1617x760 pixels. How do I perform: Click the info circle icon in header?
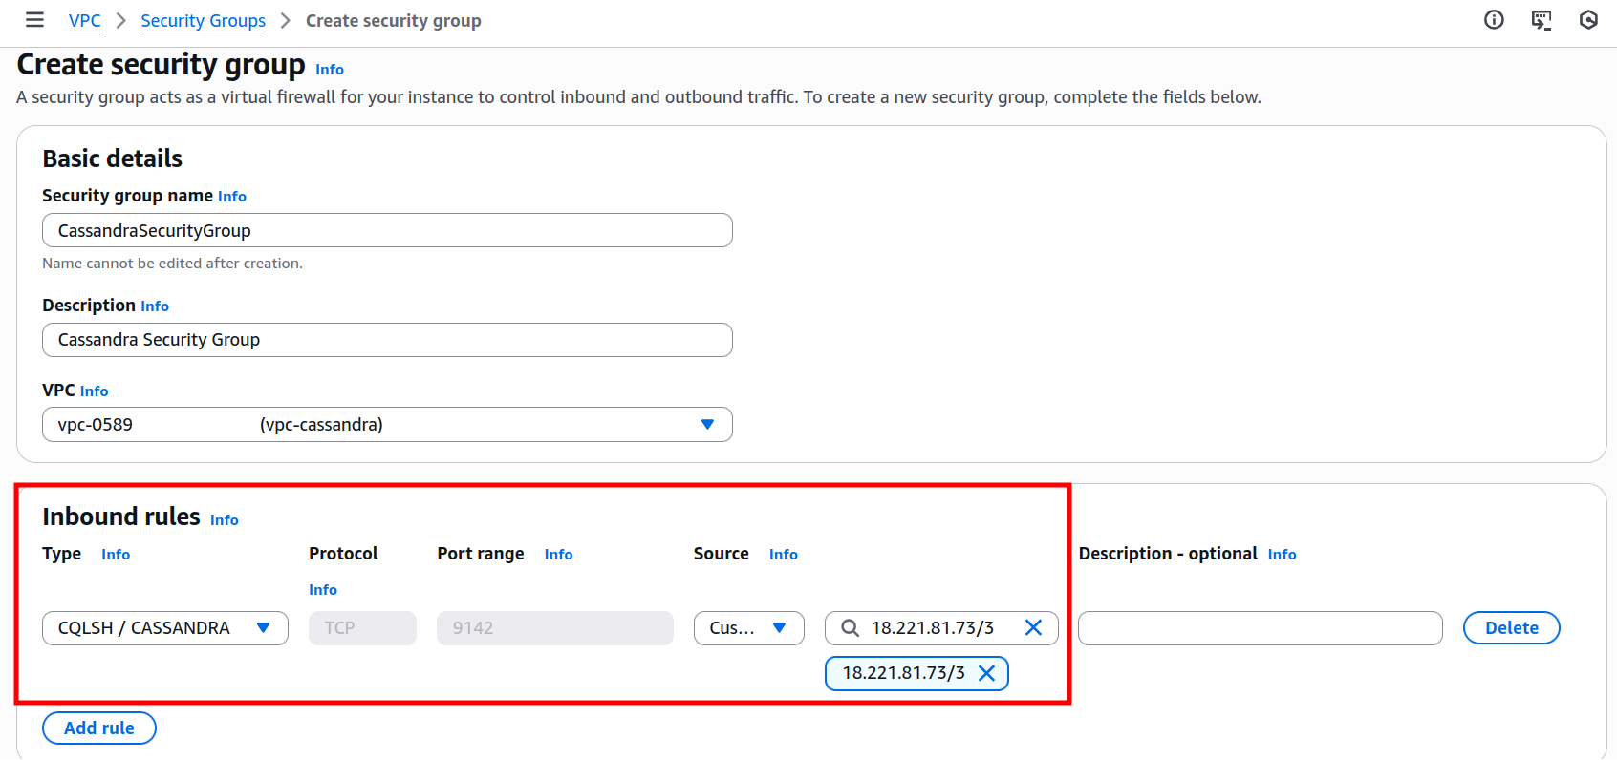[1494, 20]
